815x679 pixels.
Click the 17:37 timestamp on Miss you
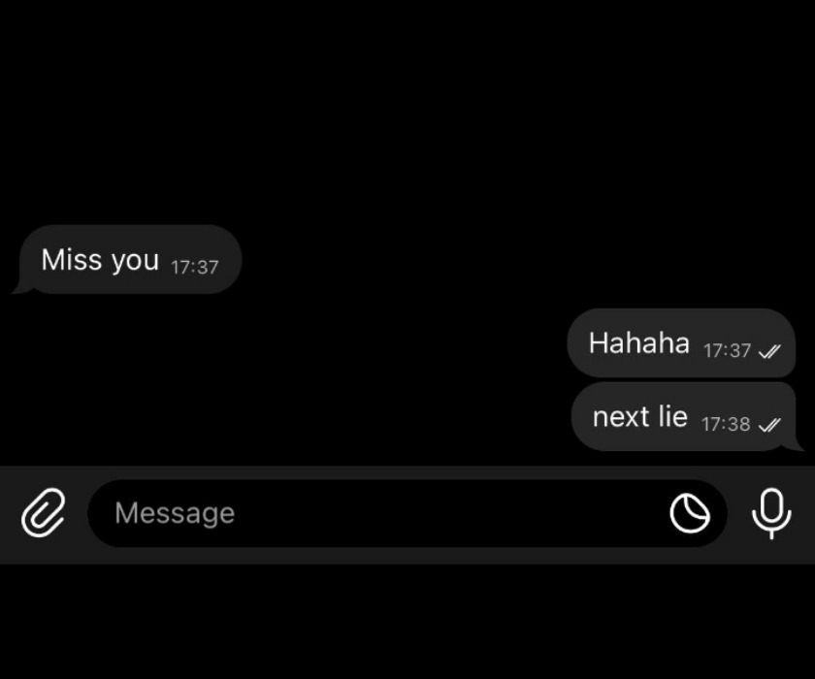195,267
